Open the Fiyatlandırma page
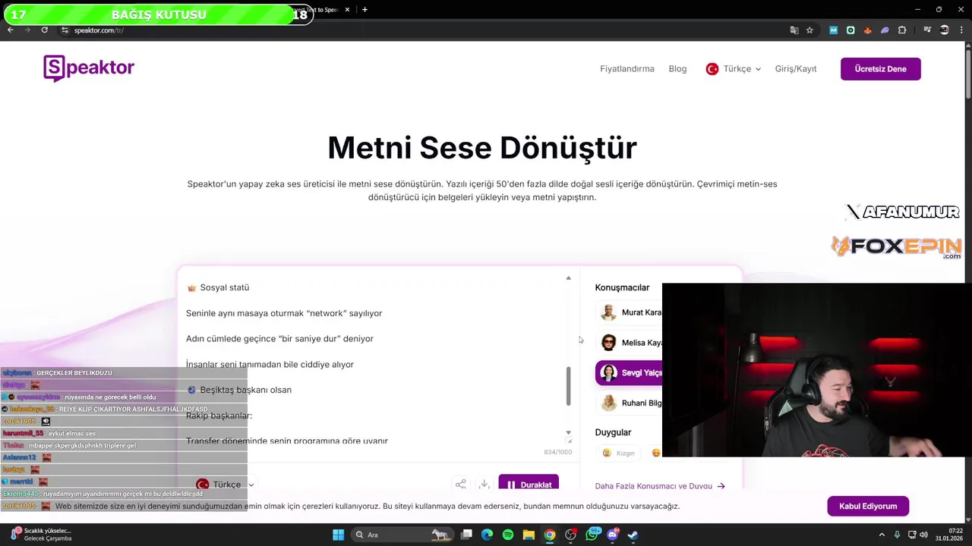Image resolution: width=972 pixels, height=546 pixels. coord(627,69)
